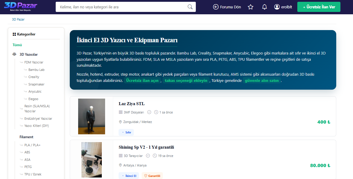Open Shining Sp V2 - 1 Yıl garantili title

(x=146, y=147)
